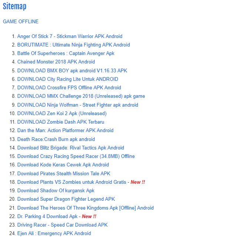The width and height of the screenshot is (246, 238).
Task: Open Chained Monster 2018 APK link
Action: coord(56,62)
